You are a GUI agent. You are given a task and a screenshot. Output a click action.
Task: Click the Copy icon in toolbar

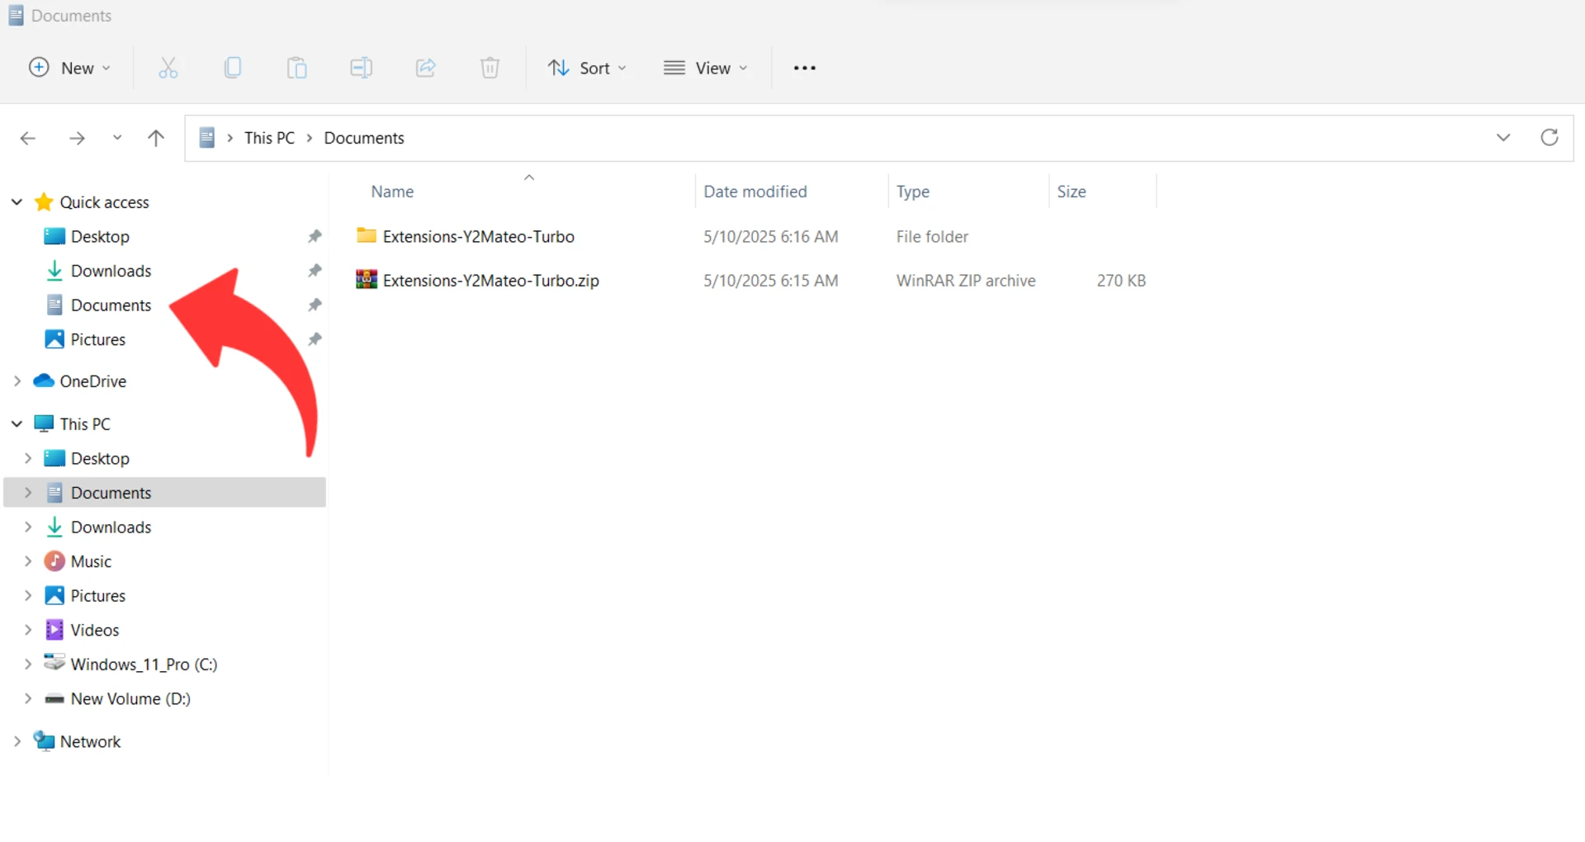[233, 68]
